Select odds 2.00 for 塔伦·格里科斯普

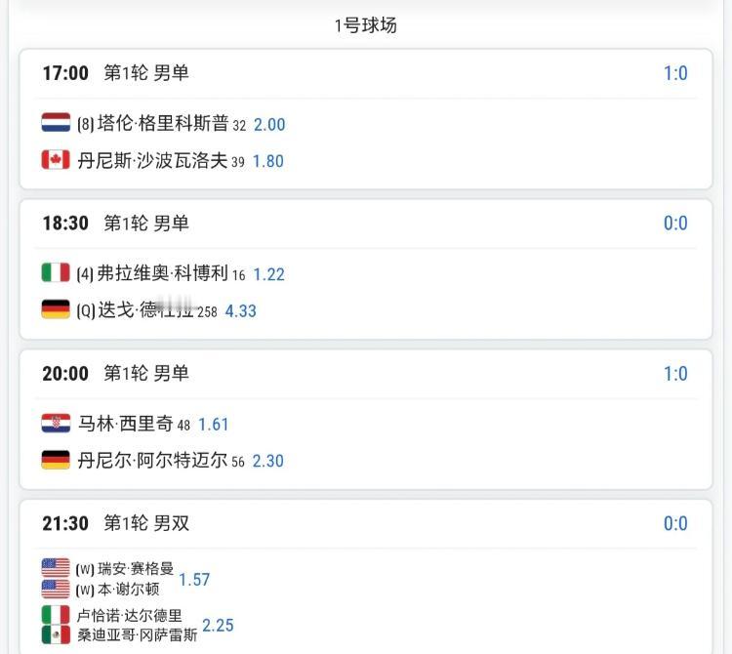coord(269,124)
